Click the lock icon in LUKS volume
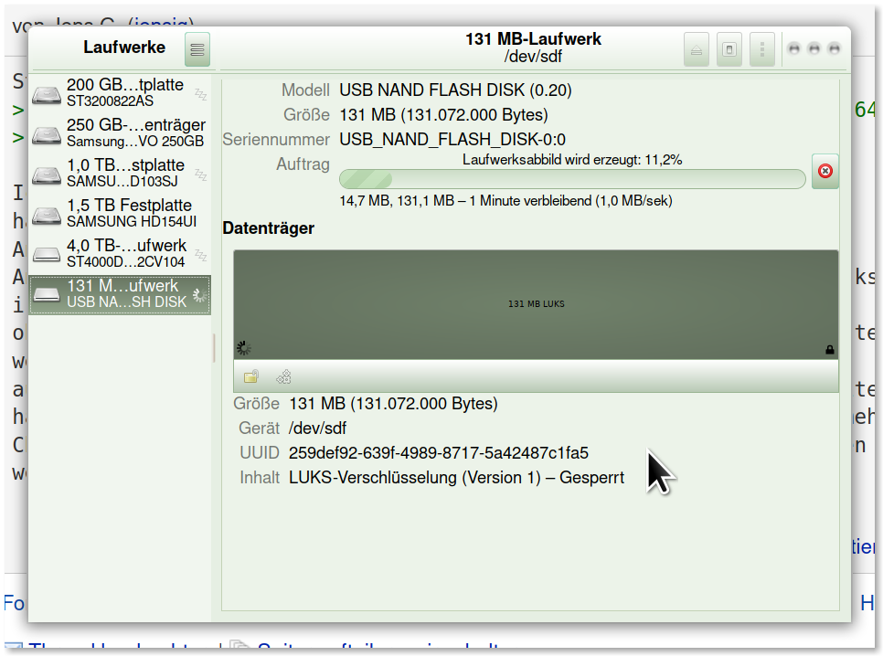Viewport: 883px width, 656px height. 829,350
